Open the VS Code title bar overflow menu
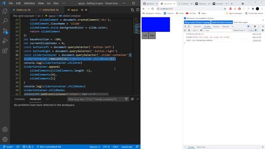265x149 pixels. [x=63, y=3]
